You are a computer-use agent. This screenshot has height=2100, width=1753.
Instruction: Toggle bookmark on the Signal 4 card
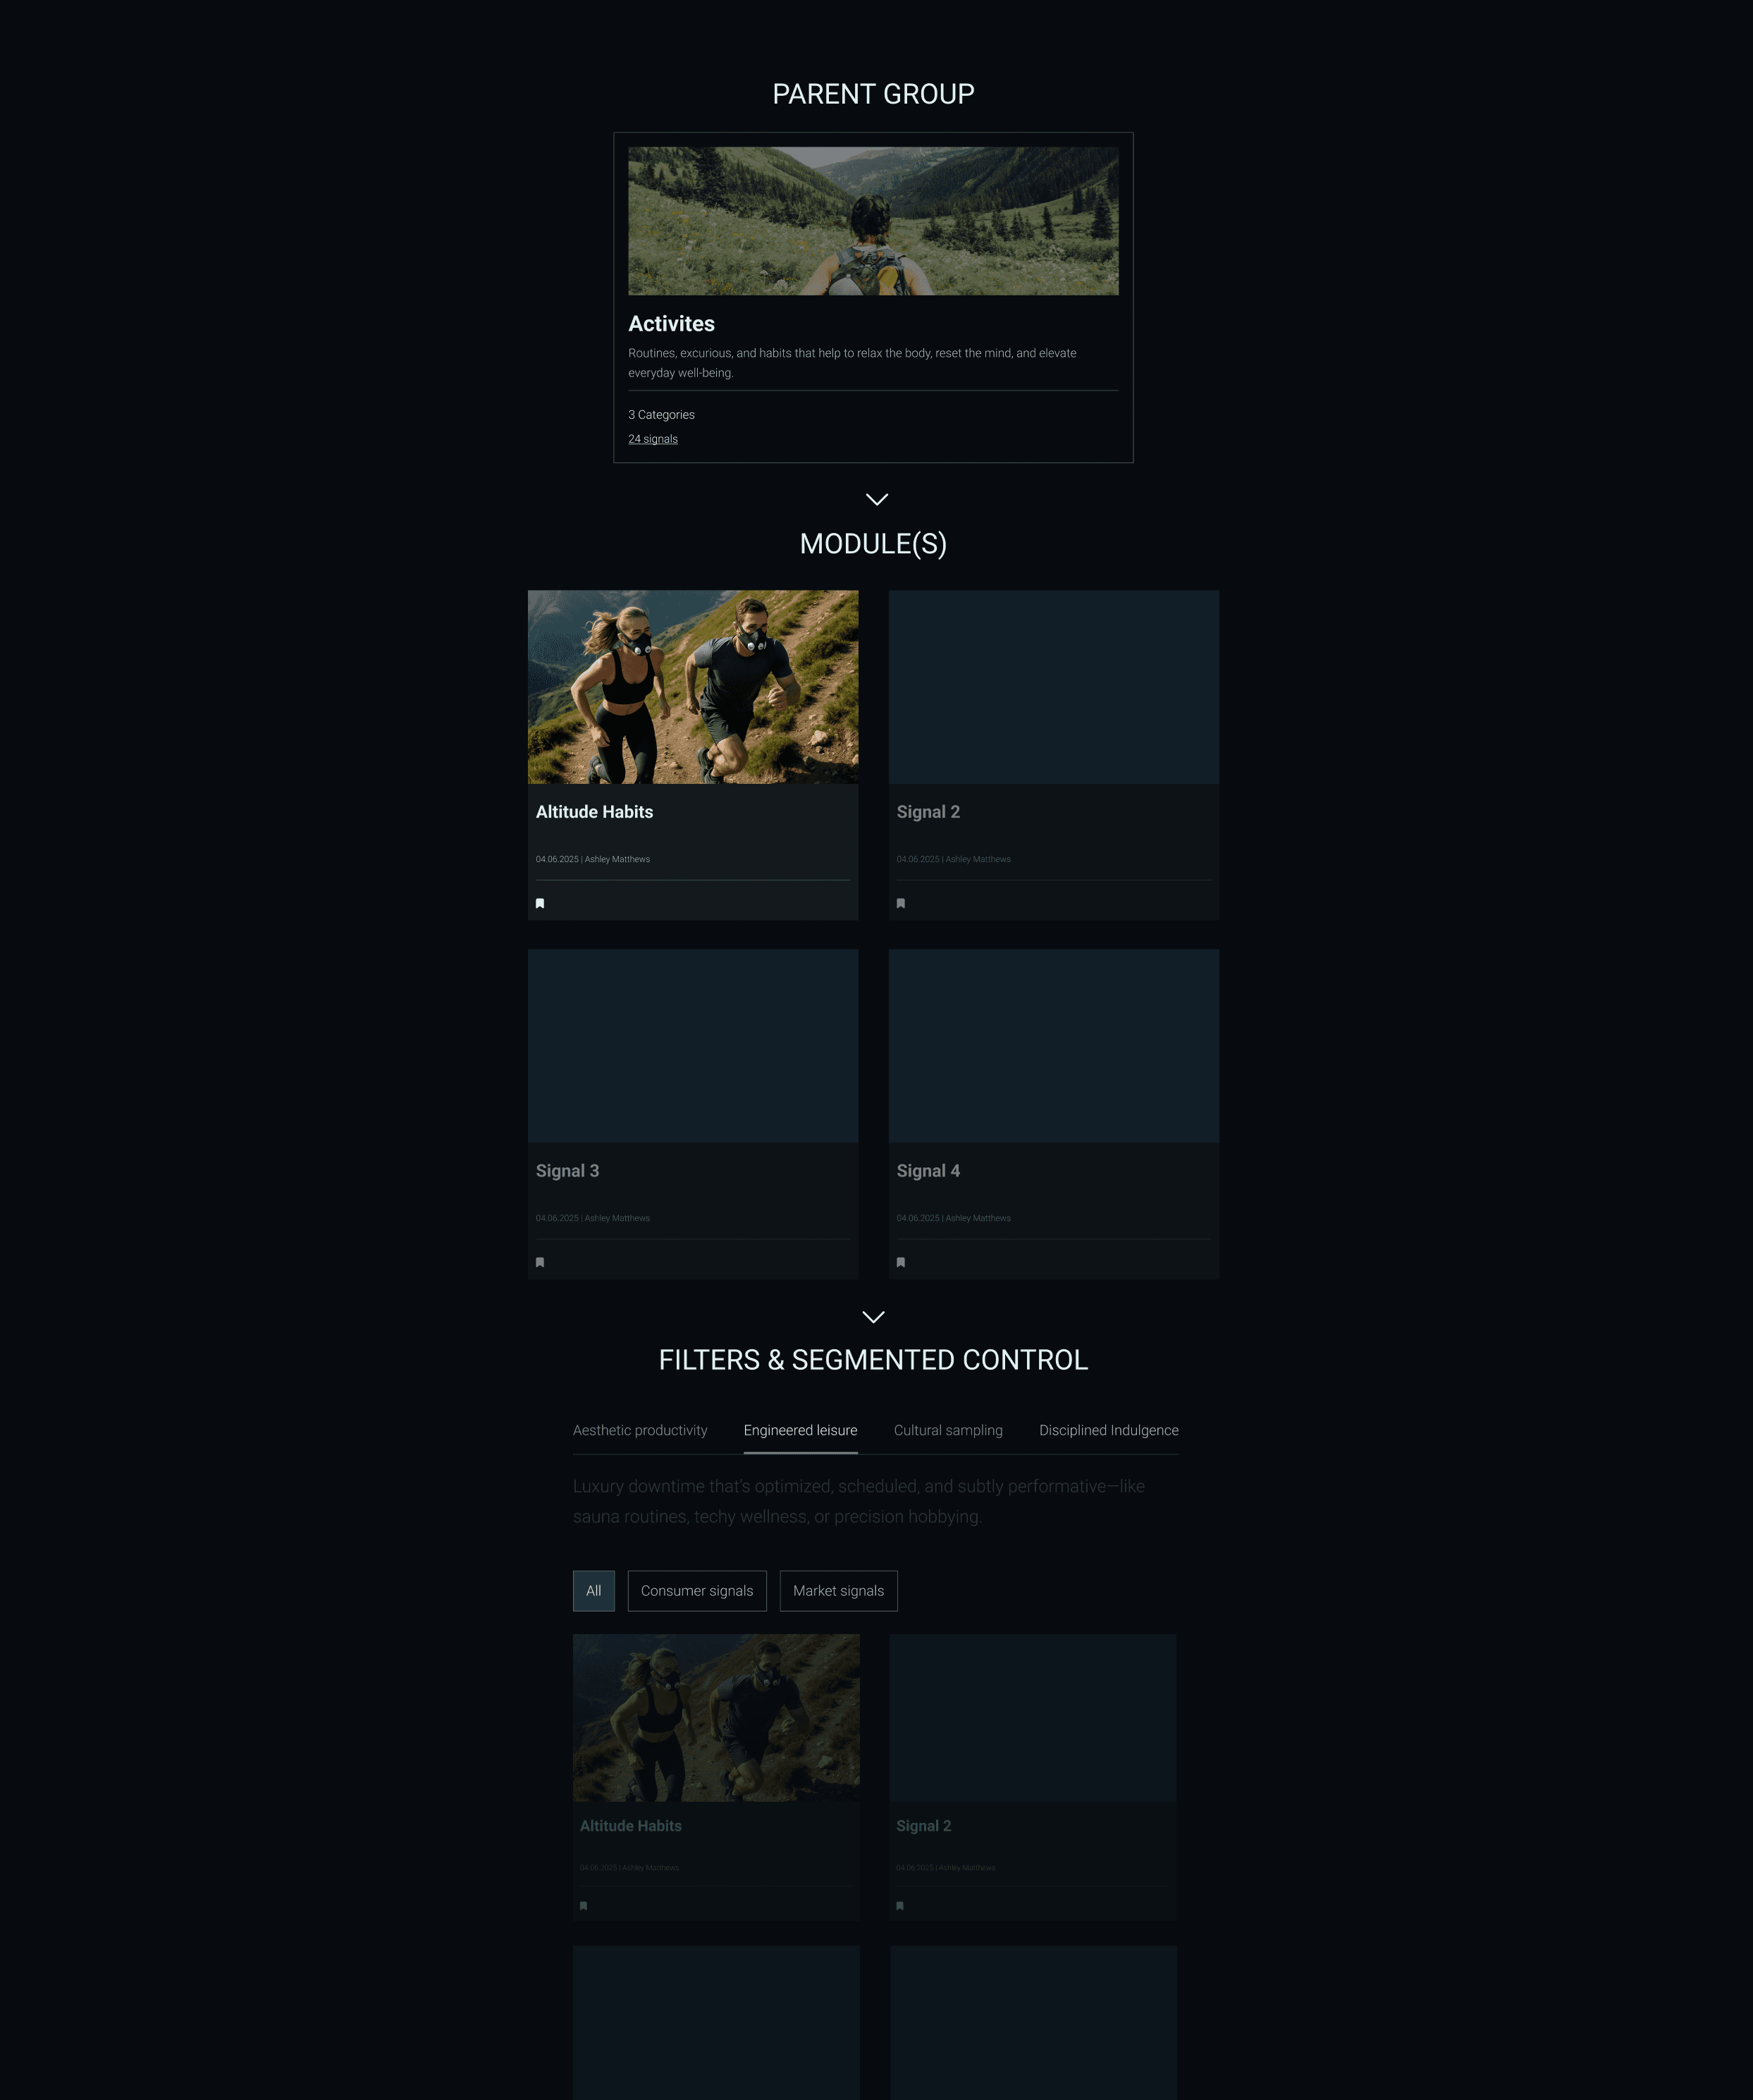click(x=901, y=1262)
